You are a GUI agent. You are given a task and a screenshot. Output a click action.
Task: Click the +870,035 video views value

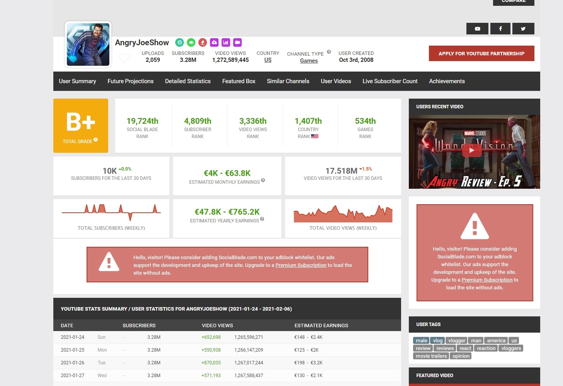click(x=211, y=363)
